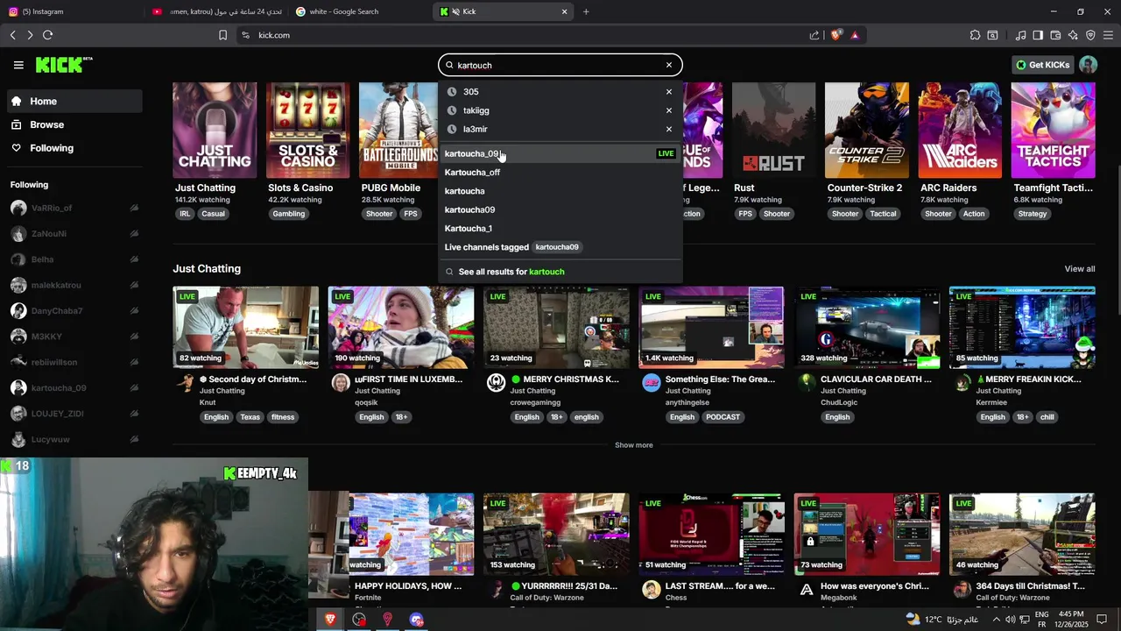Toggle notifications for DanyChaba7
The height and width of the screenshot is (631, 1121).
pos(134,311)
